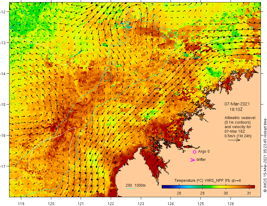Click the latitude axis label -16

coord(3,135)
